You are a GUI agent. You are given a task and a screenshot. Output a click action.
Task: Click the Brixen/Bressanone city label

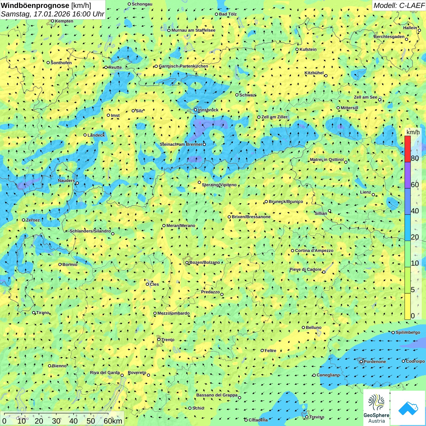click(x=251, y=217)
